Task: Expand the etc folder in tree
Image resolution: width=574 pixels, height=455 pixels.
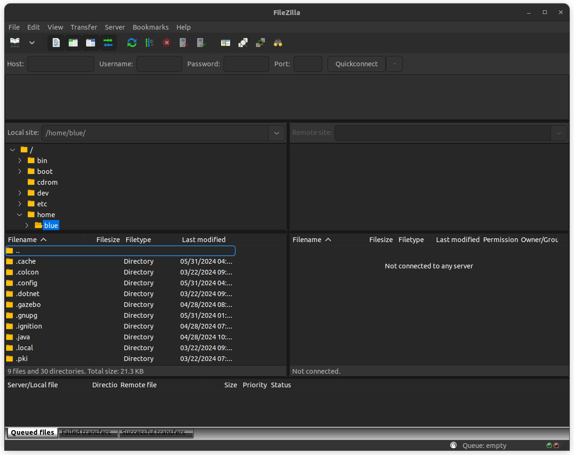Action: pos(20,204)
